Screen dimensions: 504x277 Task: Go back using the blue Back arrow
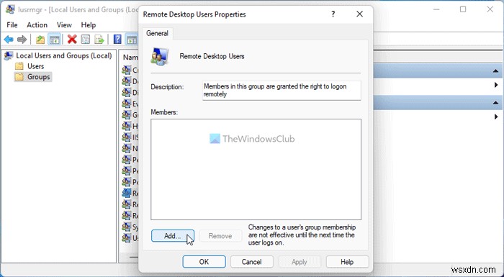click(9, 40)
